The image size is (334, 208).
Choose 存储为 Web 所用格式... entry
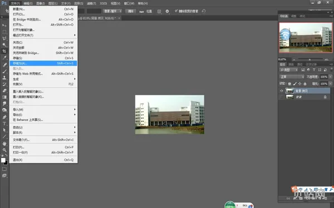(43, 74)
